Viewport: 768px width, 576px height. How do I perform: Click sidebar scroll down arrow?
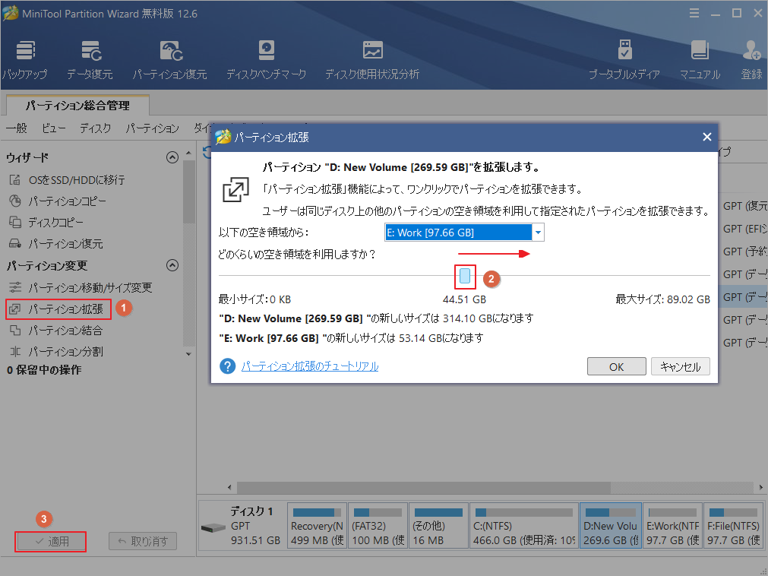pyautogui.click(x=188, y=354)
